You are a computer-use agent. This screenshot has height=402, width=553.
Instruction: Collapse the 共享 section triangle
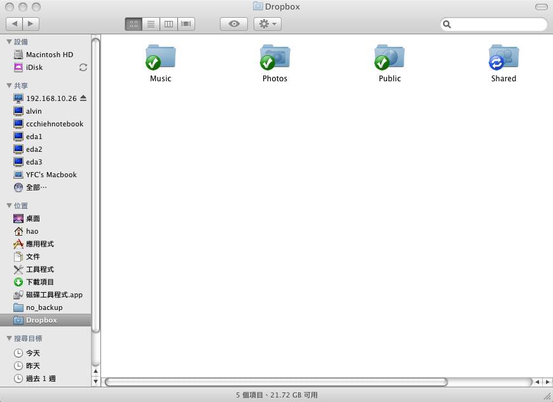(9, 85)
